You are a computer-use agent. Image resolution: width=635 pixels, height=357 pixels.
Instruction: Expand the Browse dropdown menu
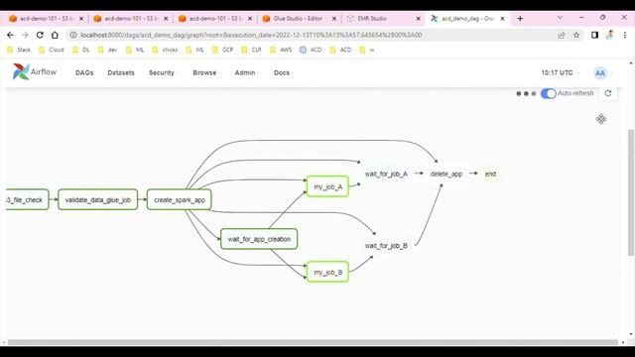[206, 72]
